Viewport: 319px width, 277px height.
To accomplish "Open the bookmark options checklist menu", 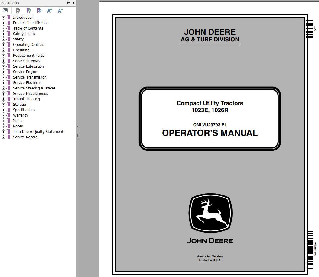I will point(5,11).
